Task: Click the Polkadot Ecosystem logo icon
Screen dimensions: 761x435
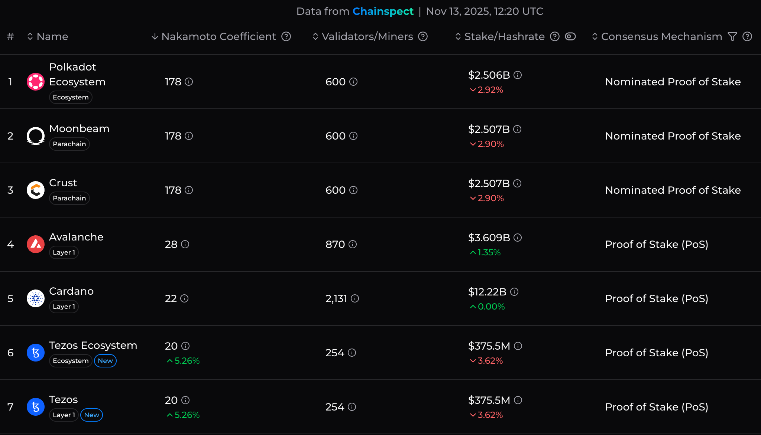Action: pyautogui.click(x=36, y=82)
